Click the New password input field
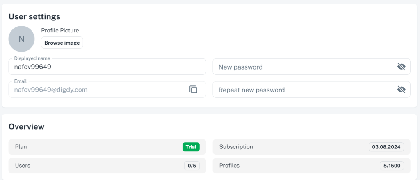 point(312,67)
